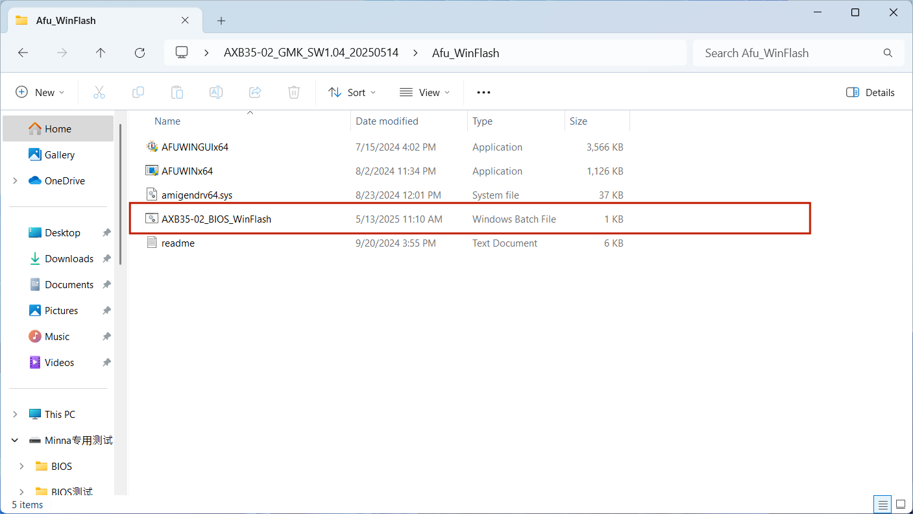Click the search magnifier icon
913x514 pixels.
pyautogui.click(x=888, y=53)
